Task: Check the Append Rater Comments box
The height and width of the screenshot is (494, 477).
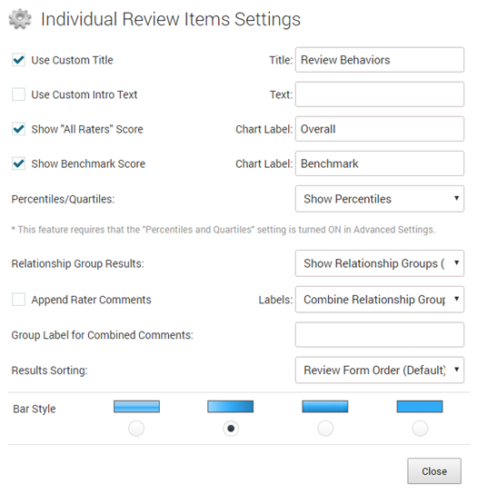Action: [18, 300]
